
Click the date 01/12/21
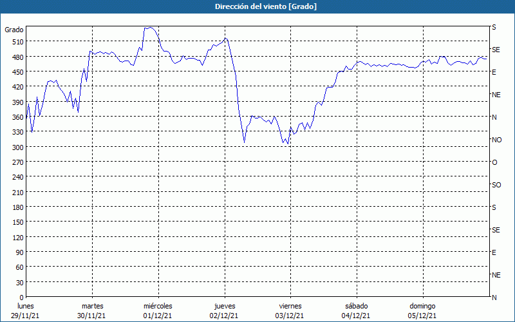point(158,316)
